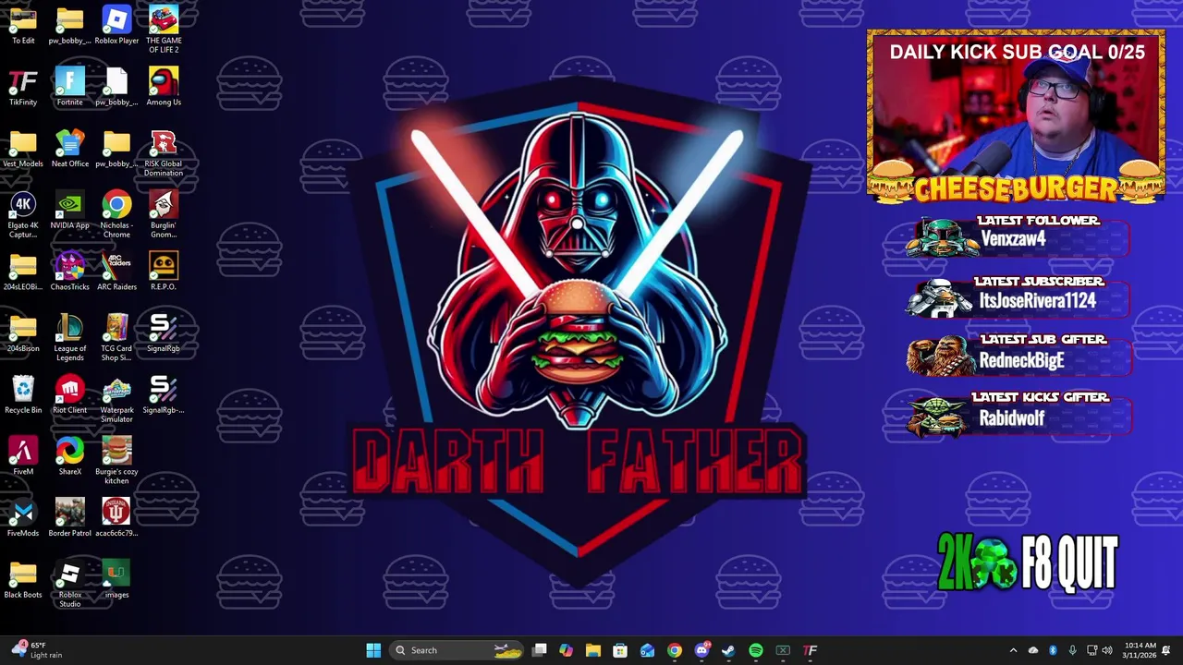Screen dimensions: 1183x665
Task: Open OneDrive cloud tray icon
Action: [1033, 650]
